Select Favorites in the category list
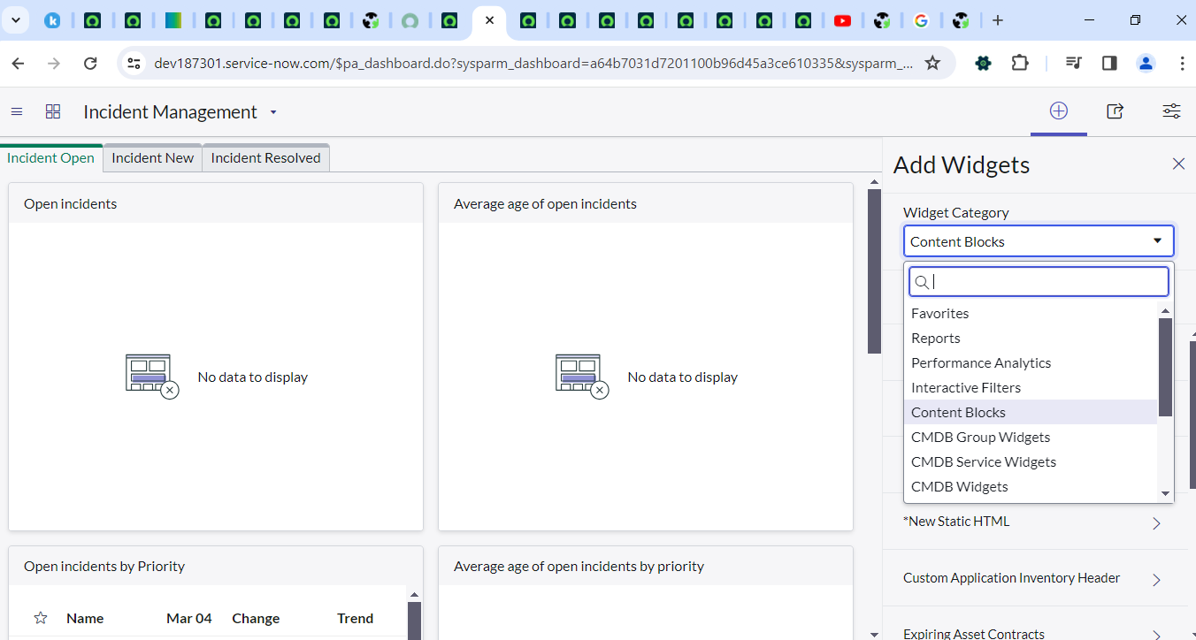This screenshot has width=1196, height=640. [1031, 313]
